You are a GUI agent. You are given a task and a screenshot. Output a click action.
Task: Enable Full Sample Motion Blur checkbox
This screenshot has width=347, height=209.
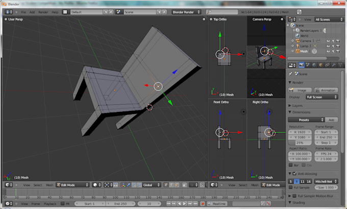tap(294, 196)
